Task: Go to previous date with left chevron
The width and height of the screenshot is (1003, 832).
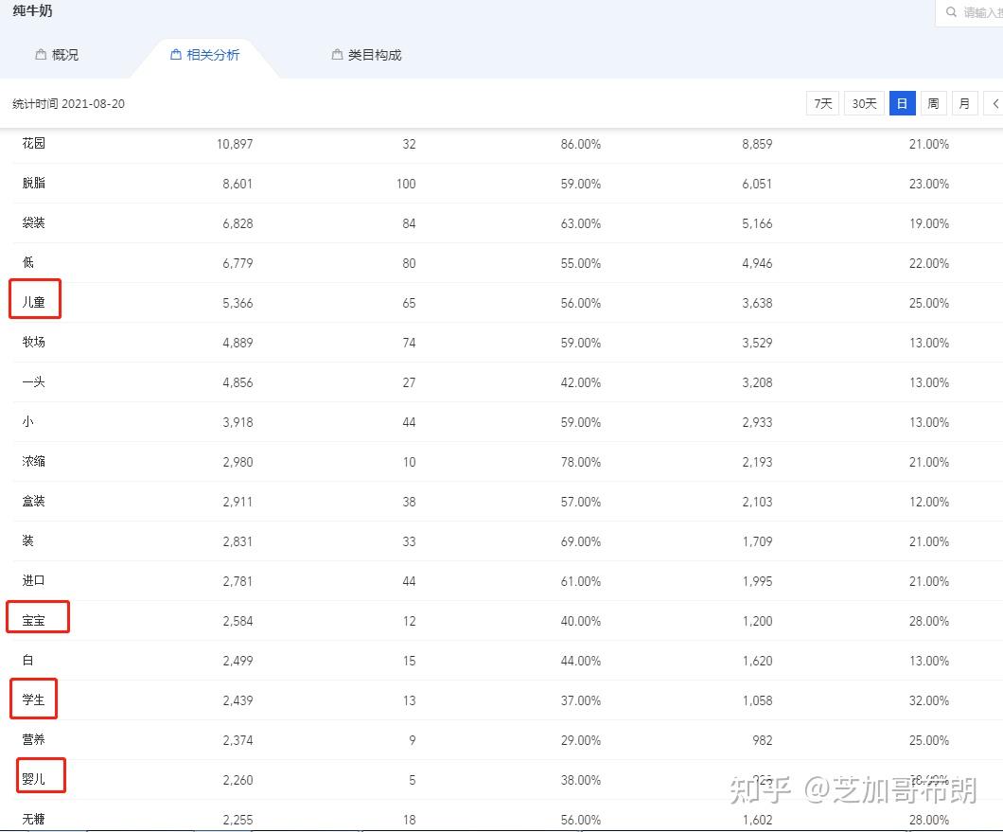Action: tap(994, 104)
